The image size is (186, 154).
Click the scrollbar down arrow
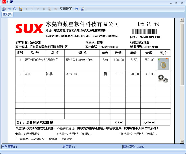(x=182, y=142)
